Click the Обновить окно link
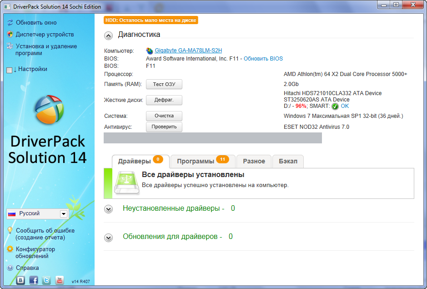Viewport: 427px width, 289px height. (36, 23)
